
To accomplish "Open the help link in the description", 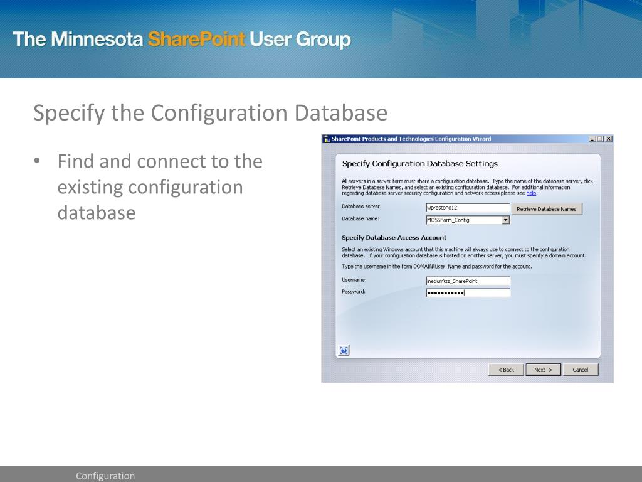I will pos(531,193).
